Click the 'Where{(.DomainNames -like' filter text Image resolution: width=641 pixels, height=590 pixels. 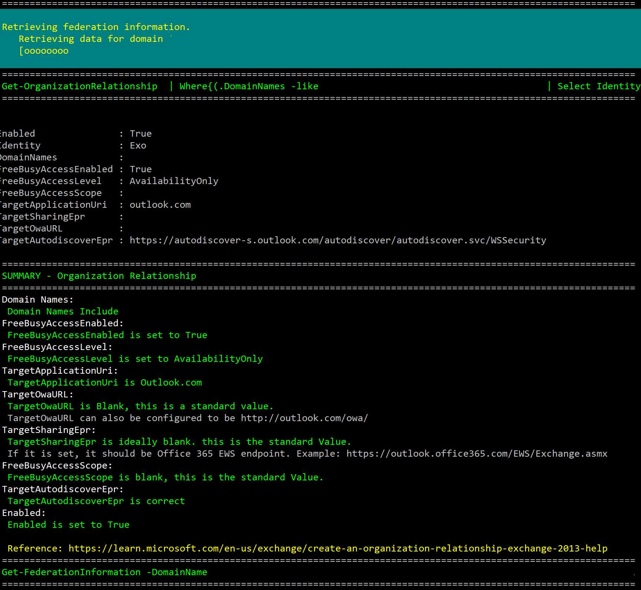coord(249,86)
